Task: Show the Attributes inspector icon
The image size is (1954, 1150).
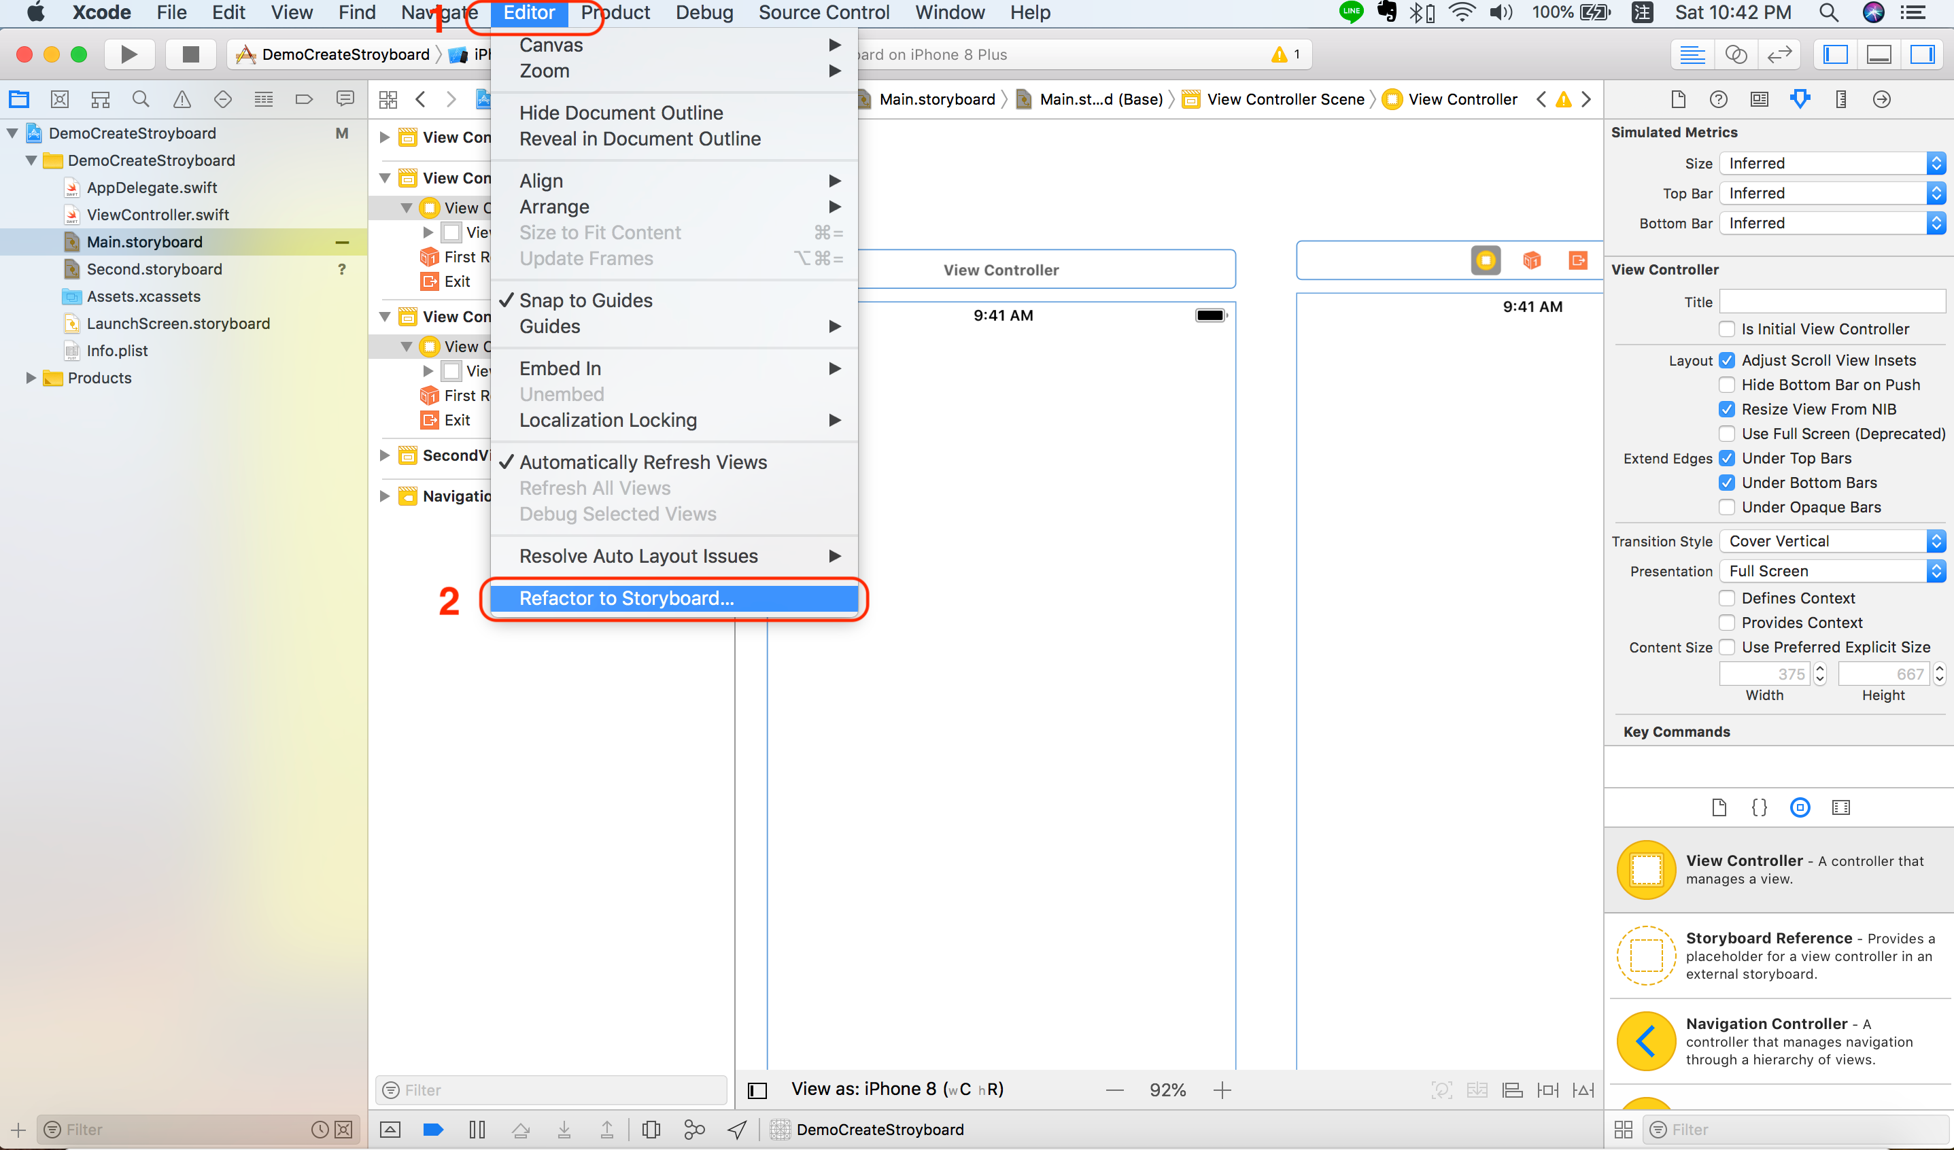Action: click(1800, 99)
